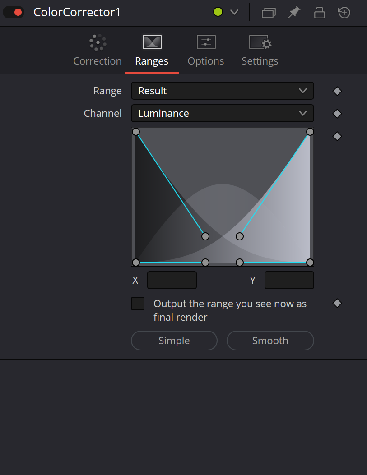This screenshot has height=475, width=367.
Task: Open the Options tab
Action: [206, 50]
